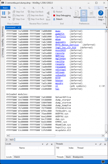Click the horizontal scrollbar left arrow
108x164 pixels.
coord(8,136)
